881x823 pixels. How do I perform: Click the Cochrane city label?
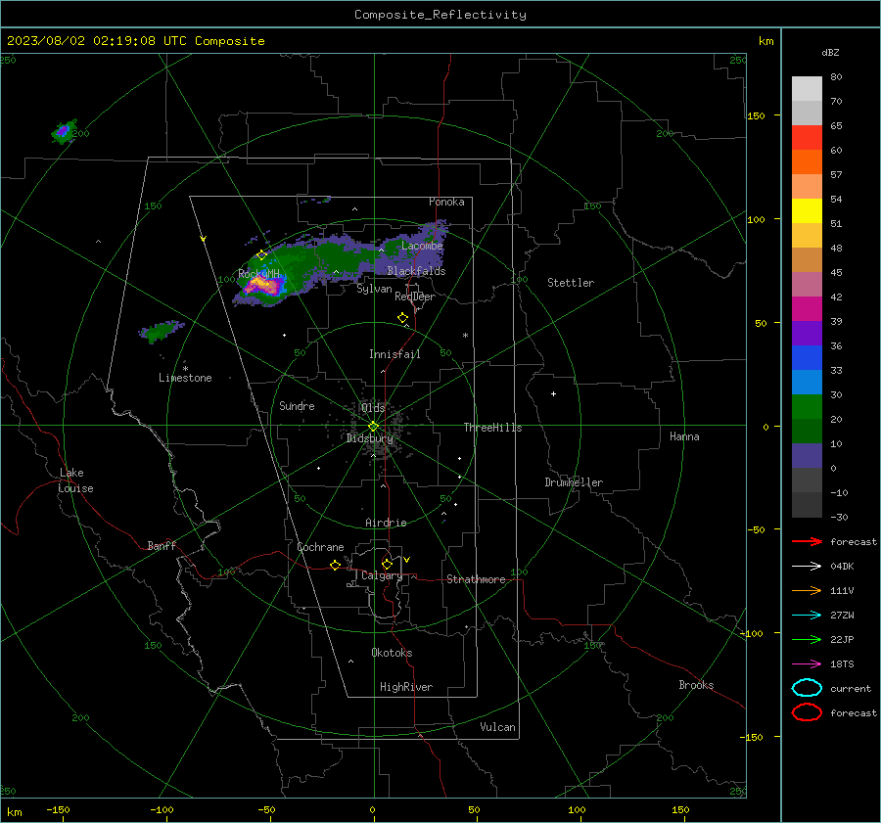(x=320, y=547)
